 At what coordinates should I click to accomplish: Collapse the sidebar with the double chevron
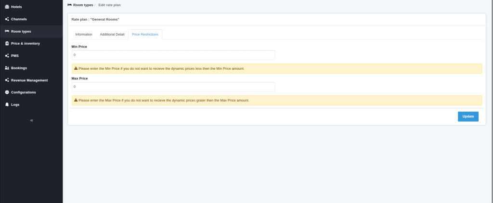(31, 120)
